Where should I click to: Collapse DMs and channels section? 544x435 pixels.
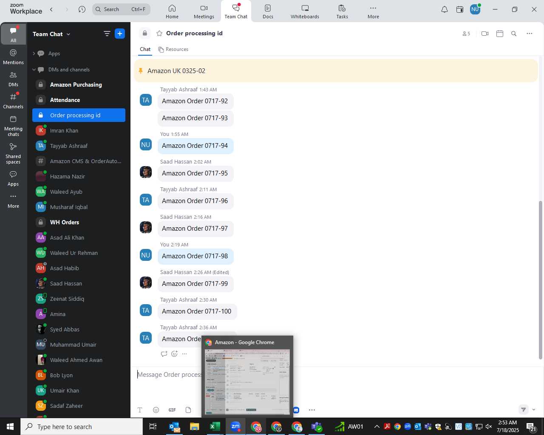34,70
